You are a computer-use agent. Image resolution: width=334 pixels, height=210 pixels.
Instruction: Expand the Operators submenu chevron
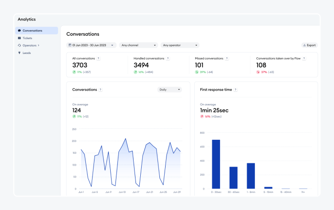[39, 45]
